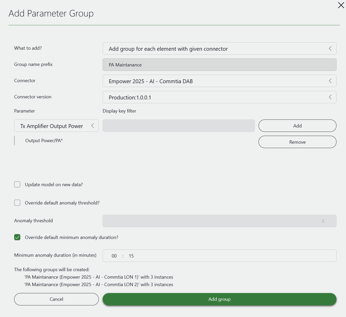Screen dimensions: 346x317
Task: Enable 'Update model on new data?'
Action: click(x=17, y=184)
